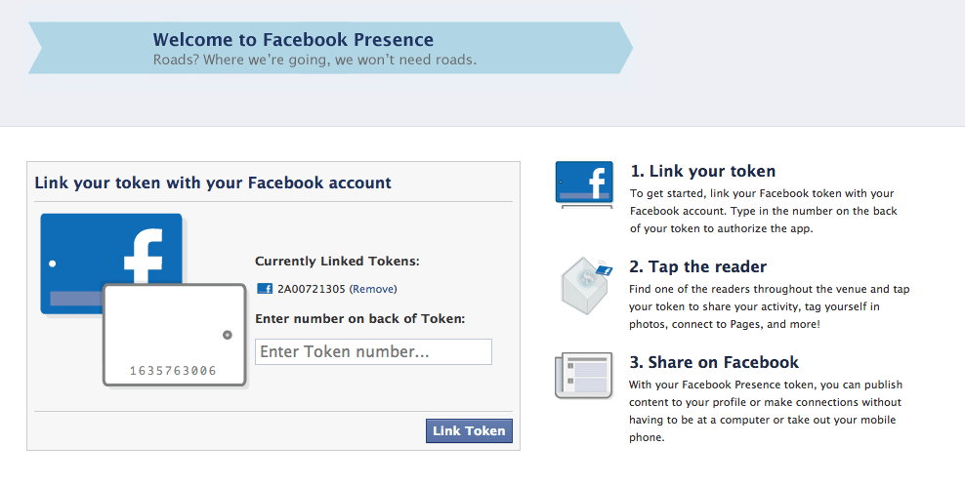Focus the Enter Token number field

click(373, 351)
